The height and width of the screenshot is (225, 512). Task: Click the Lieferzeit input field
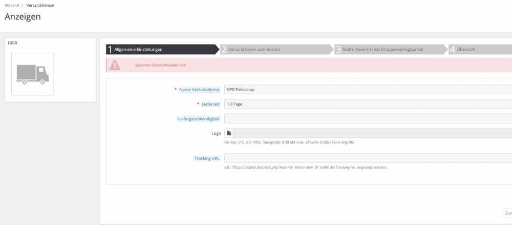pos(368,104)
